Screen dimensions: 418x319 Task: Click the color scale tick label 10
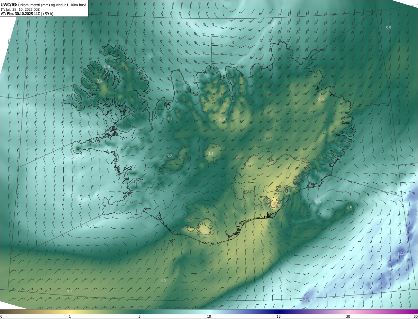(x=209, y=316)
